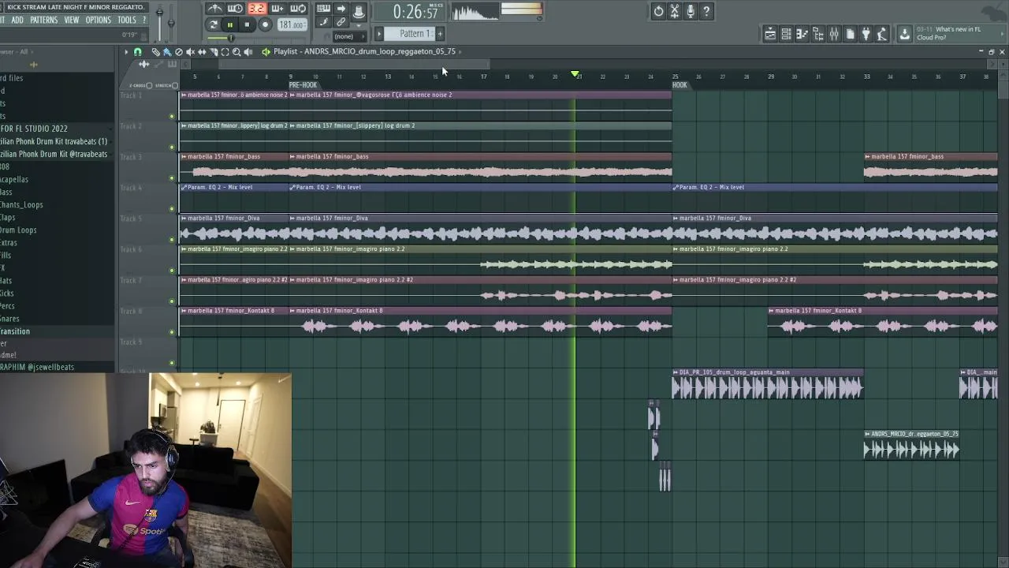Image resolution: width=1009 pixels, height=568 pixels.
Task: Open the TOOLS menu
Action: tap(127, 20)
